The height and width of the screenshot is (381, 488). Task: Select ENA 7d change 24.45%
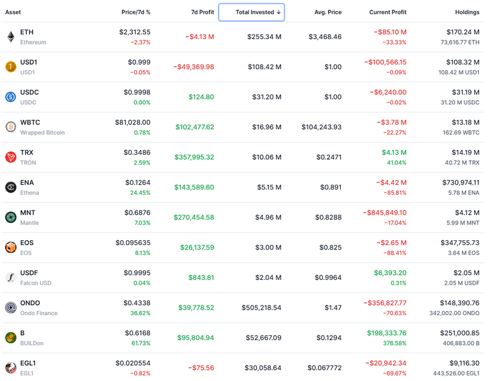pos(140,193)
